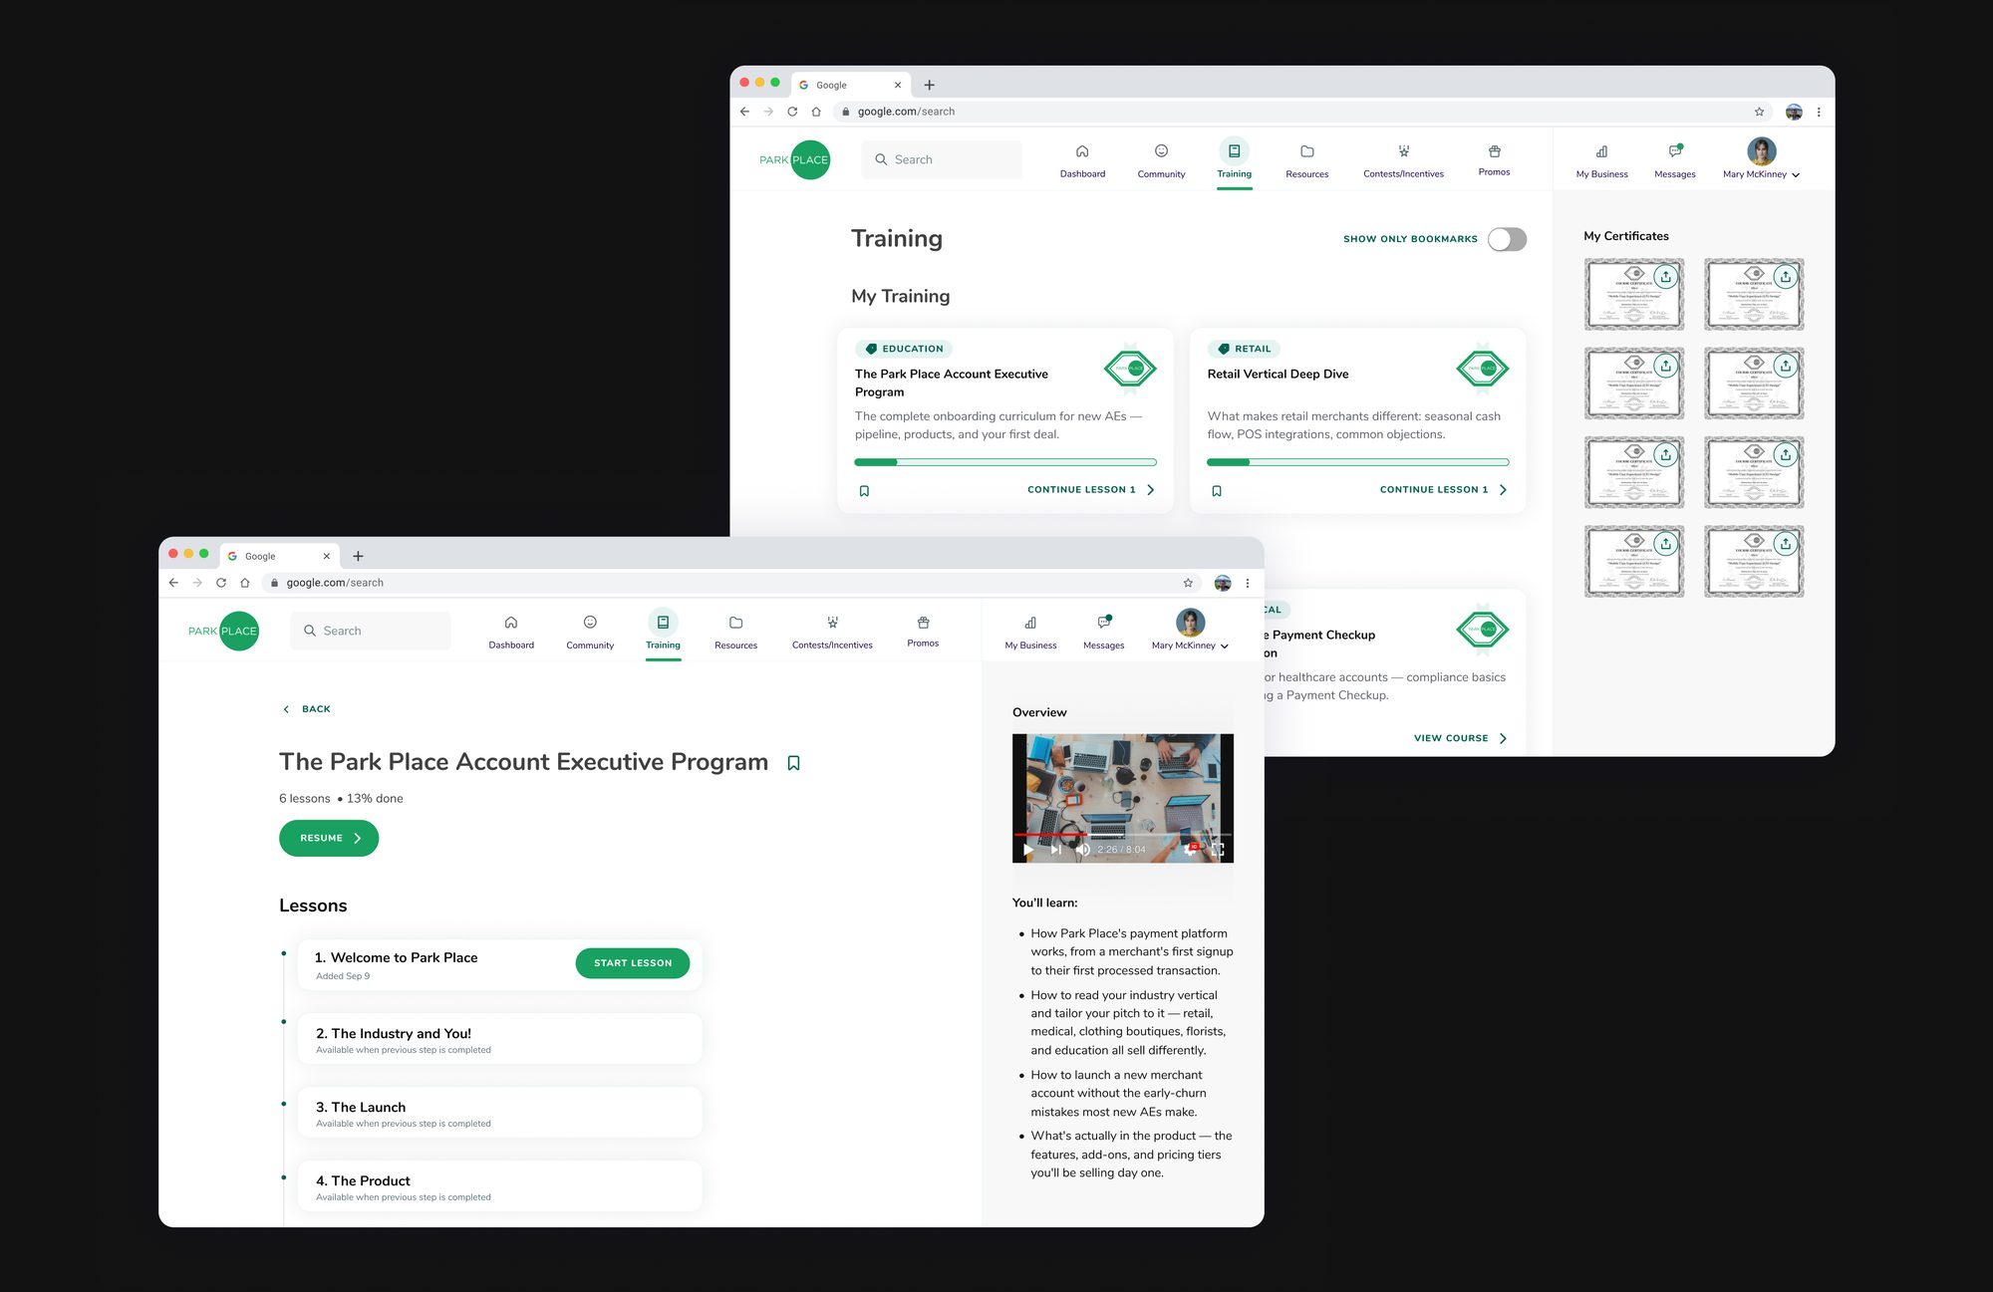Screen dimensions: 1993x1292
Task: Open Contests/Incentives in front window nav
Action: tap(832, 632)
